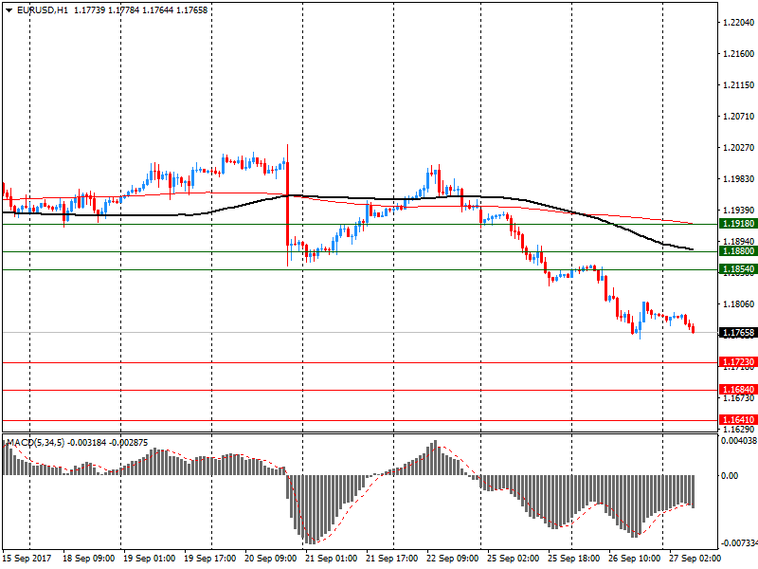Open the chart menu triangle beside EURUSD,H1
The image size is (758, 569).
tap(9, 10)
